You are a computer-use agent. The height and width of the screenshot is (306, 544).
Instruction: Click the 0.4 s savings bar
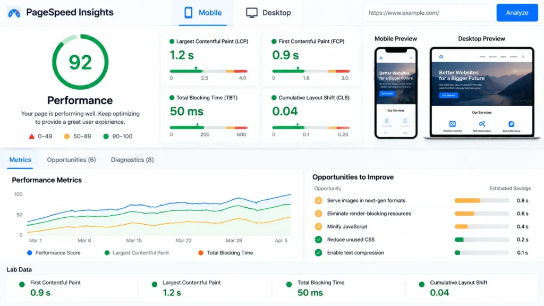click(481, 226)
